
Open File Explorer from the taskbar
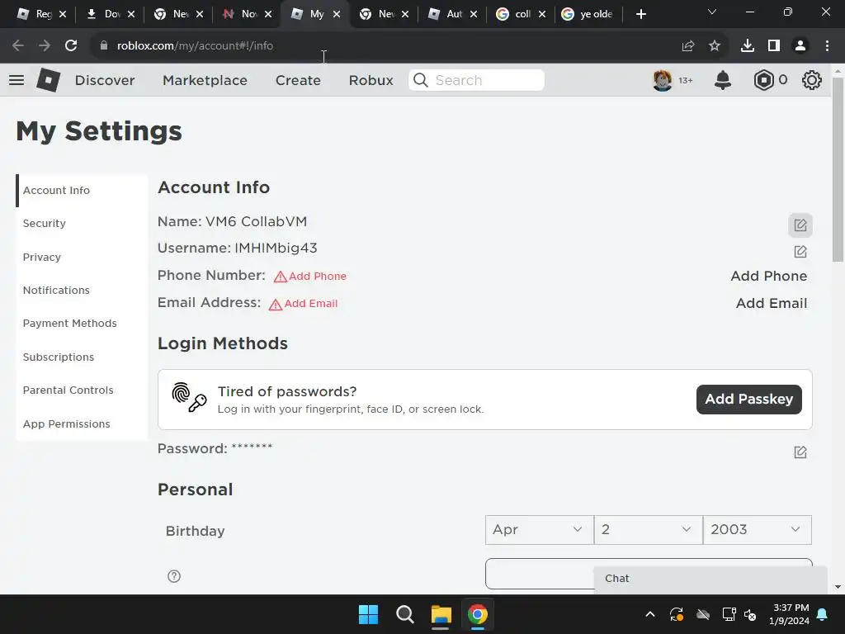(x=441, y=614)
